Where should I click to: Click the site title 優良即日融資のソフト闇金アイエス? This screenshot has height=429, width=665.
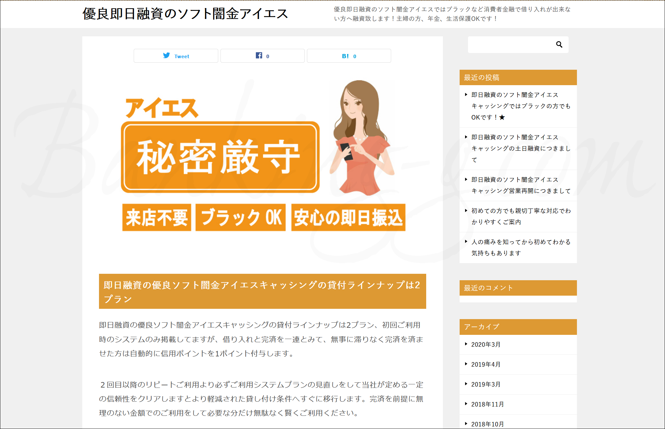185,14
